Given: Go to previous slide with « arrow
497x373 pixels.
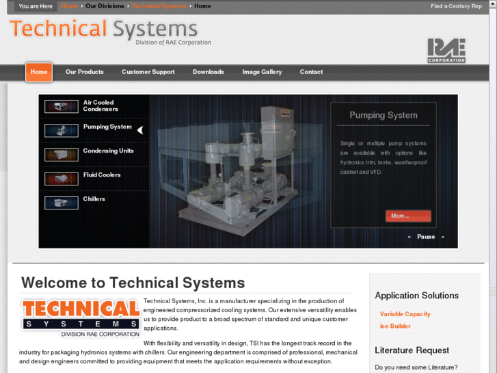Looking at the screenshot, I should (409, 237).
